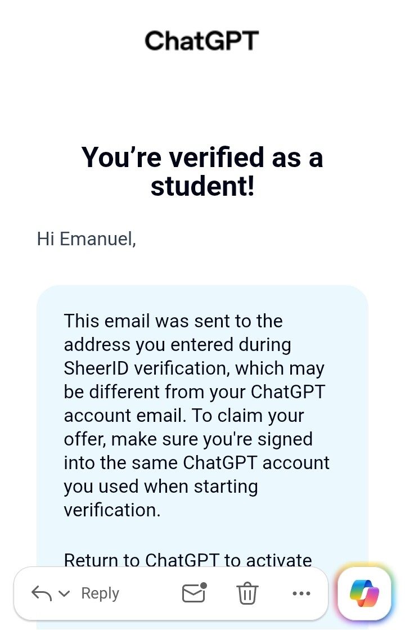Click the reply arrow icon
405x630 pixels.
[42, 593]
